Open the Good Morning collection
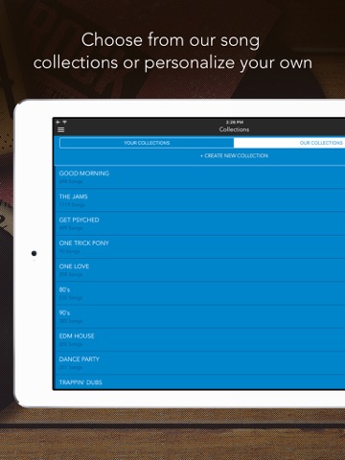 (199, 177)
